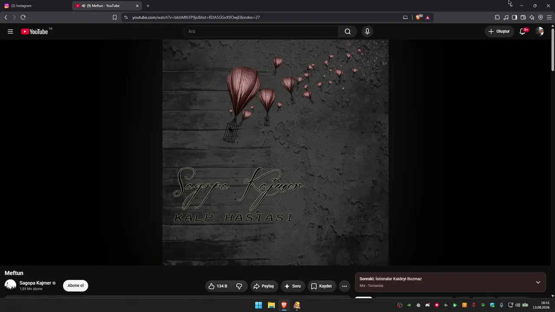
Task: Open the YouTube guide hamburger menu
Action: point(10,31)
